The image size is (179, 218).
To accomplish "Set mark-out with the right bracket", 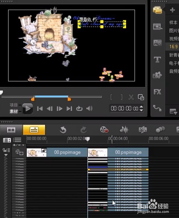I will pos(121,97).
